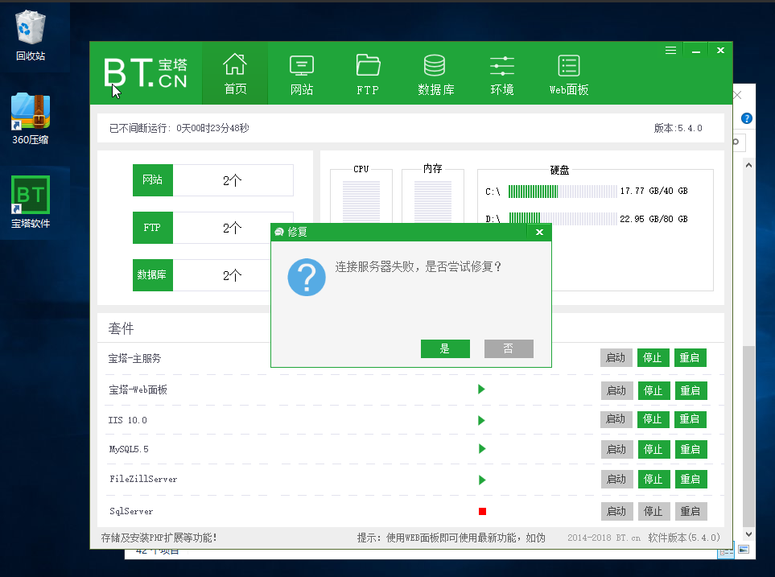Viewport: 775px width, 577px height.
Task: Restart the 宝塔-Web面板 service
Action: pos(690,390)
